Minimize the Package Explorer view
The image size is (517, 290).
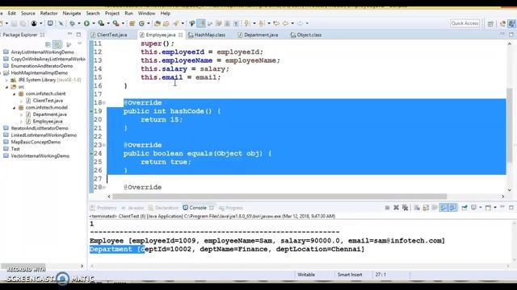(x=69, y=34)
